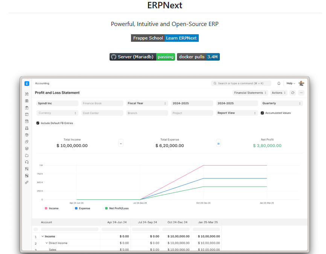Screen dimensions: 326x254
Task: Click the Frappe School badge
Action: [x=148, y=38]
